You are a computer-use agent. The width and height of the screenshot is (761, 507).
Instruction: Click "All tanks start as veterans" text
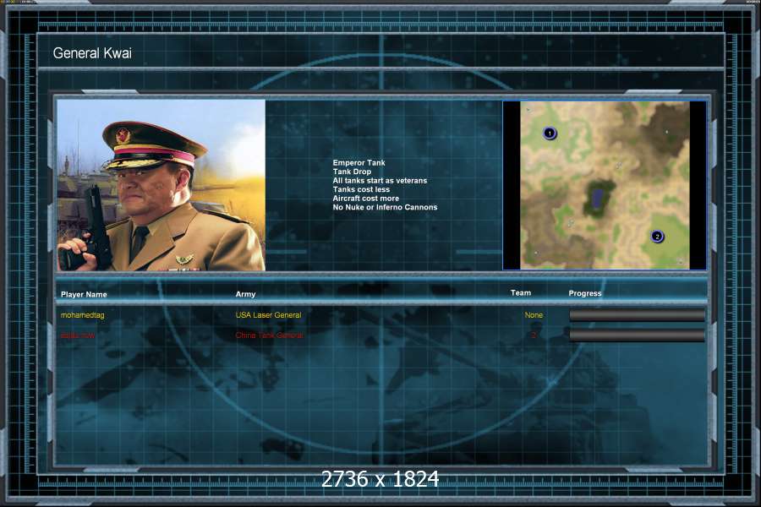pyautogui.click(x=380, y=181)
